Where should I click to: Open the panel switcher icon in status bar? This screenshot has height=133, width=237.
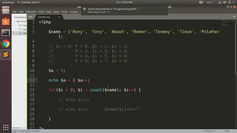point(15,131)
